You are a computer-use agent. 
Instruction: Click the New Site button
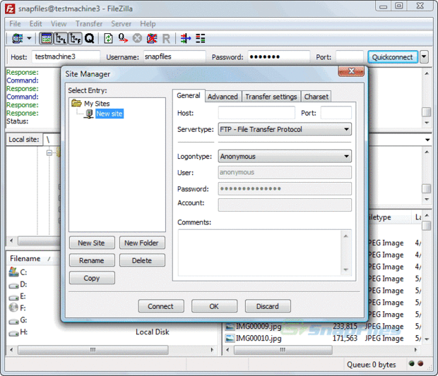click(92, 243)
